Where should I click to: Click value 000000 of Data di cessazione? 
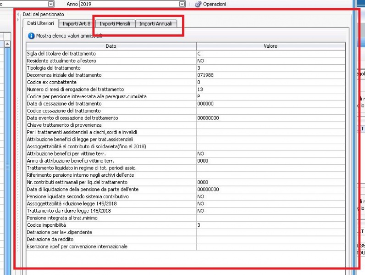pyautogui.click(x=205, y=104)
